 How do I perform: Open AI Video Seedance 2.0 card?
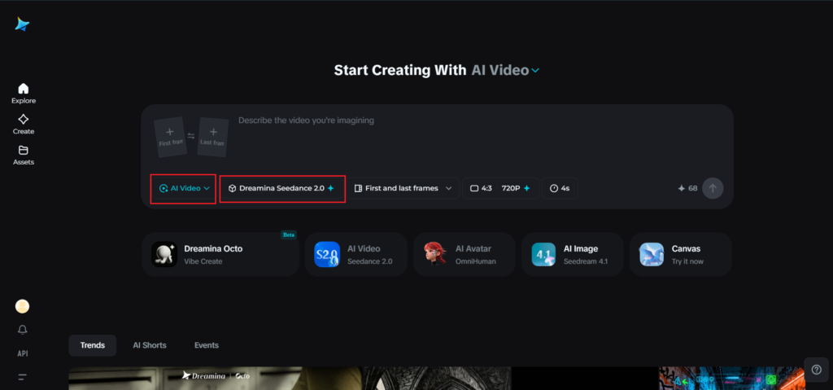point(356,254)
